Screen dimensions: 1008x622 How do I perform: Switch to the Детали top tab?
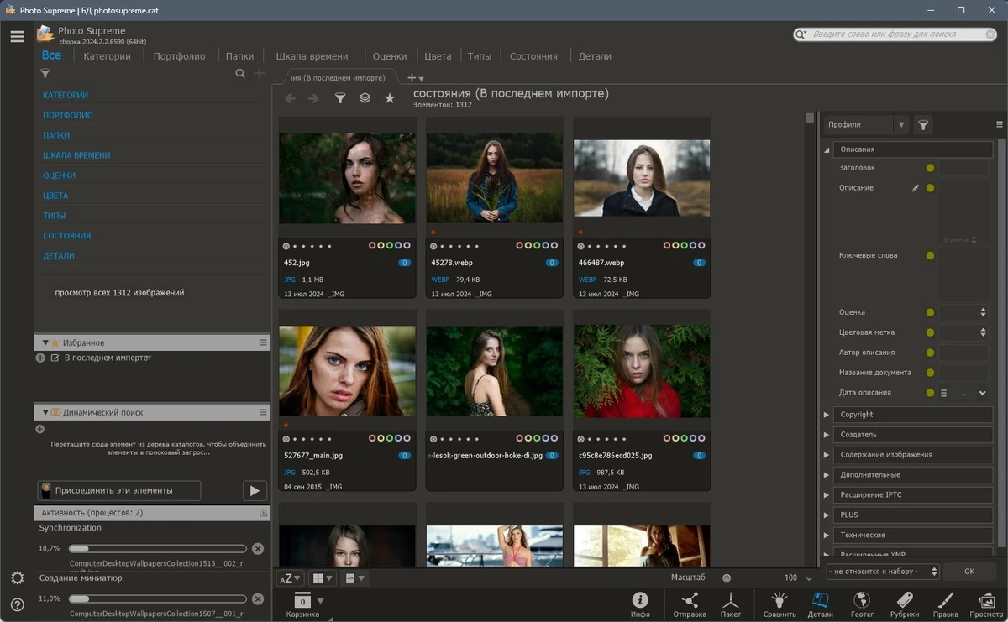(595, 56)
